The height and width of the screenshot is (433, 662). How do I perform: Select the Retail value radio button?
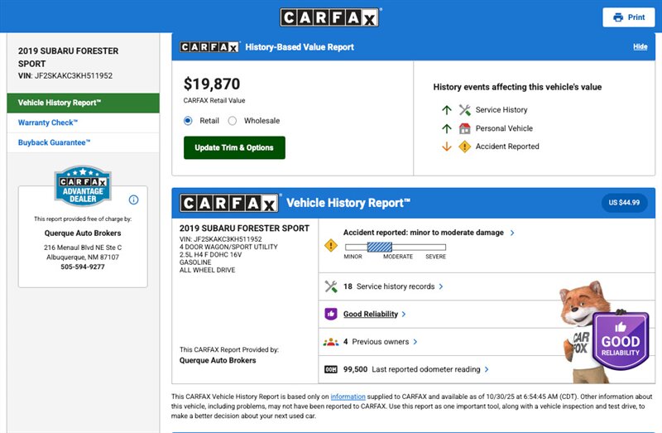coord(188,121)
